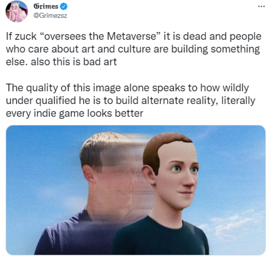The height and width of the screenshot is (260, 273).
Task: Click the words "If zuck" opening the tweet
Action: point(21,36)
